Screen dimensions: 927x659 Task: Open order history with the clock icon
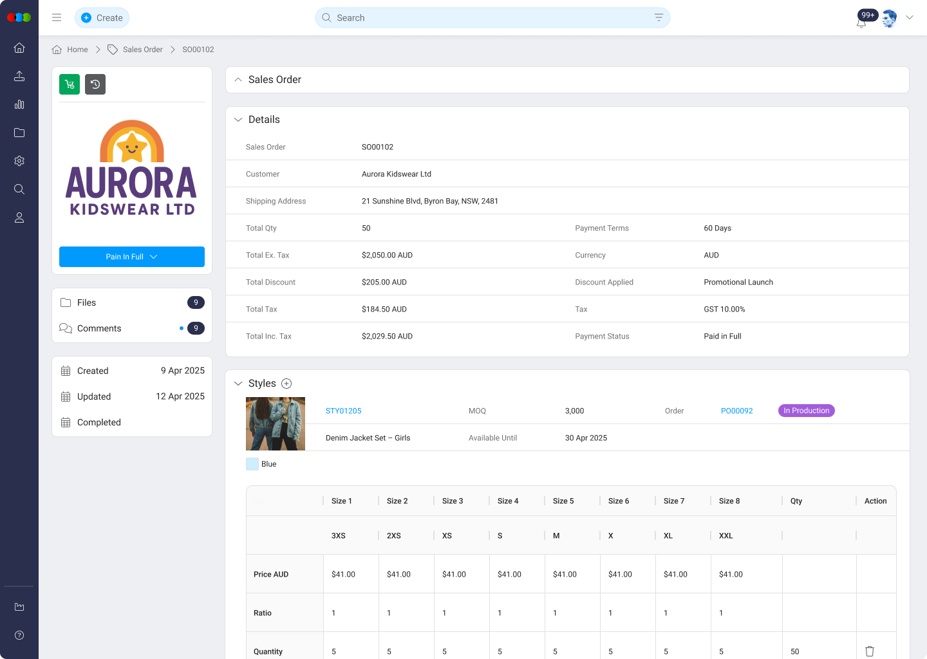[x=95, y=84]
